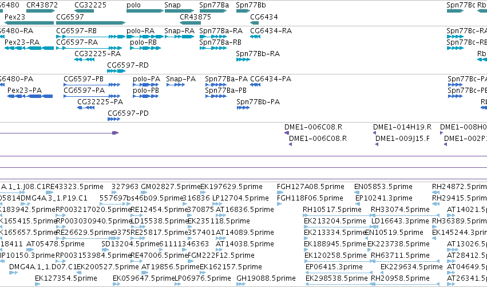Click the FGH118F06.5prime EST label

310,198
